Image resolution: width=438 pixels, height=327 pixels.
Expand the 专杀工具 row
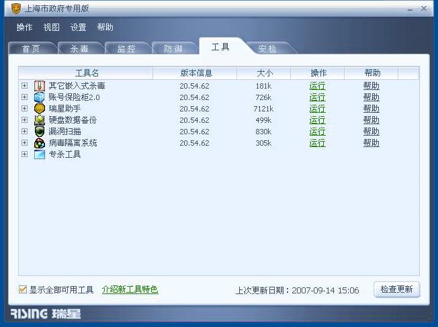click(x=24, y=154)
